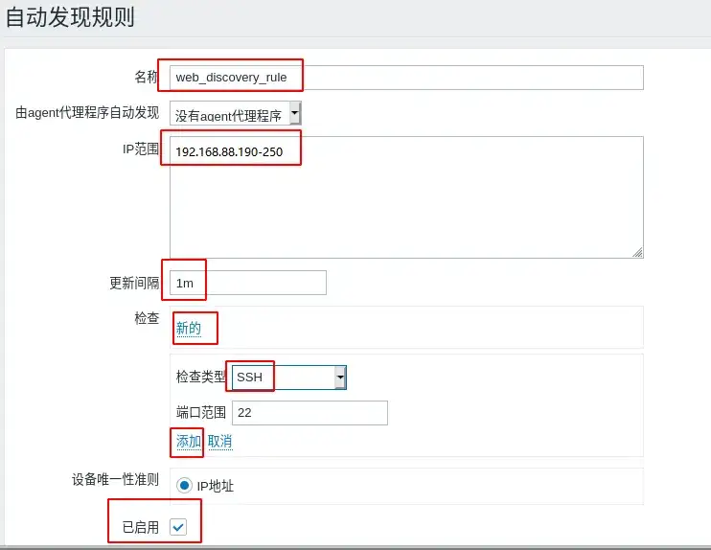Focus the 更新间隔 field showing 1m
This screenshot has width=711, height=550.
pyautogui.click(x=248, y=283)
